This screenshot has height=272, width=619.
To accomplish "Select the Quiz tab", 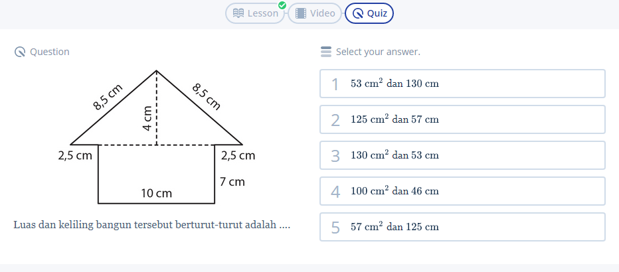I will pos(369,13).
